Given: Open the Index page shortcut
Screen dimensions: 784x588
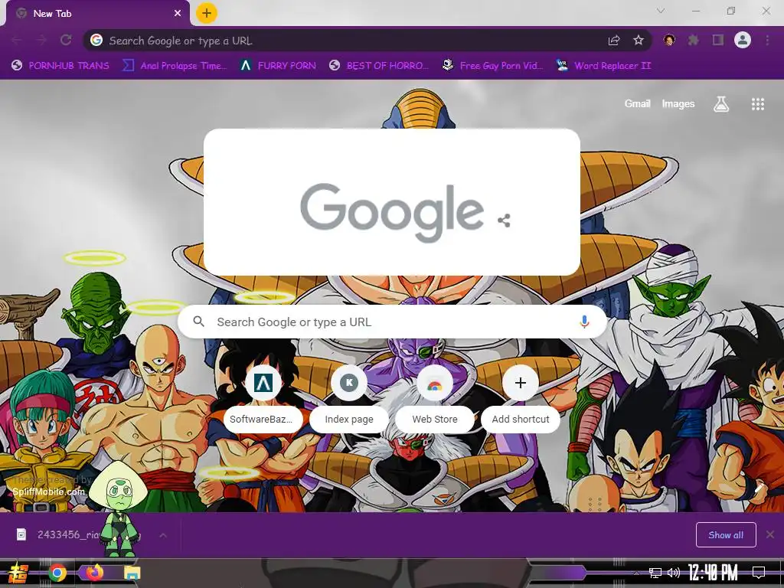Looking at the screenshot, I should tap(349, 397).
